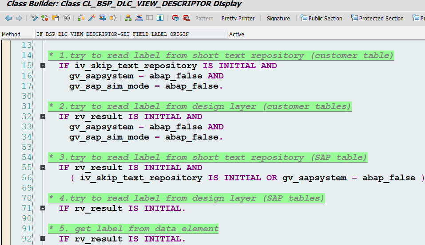Viewport: 425px width, 245px height.
Task: Click the Test/Execute vise icon
Action: (103, 18)
